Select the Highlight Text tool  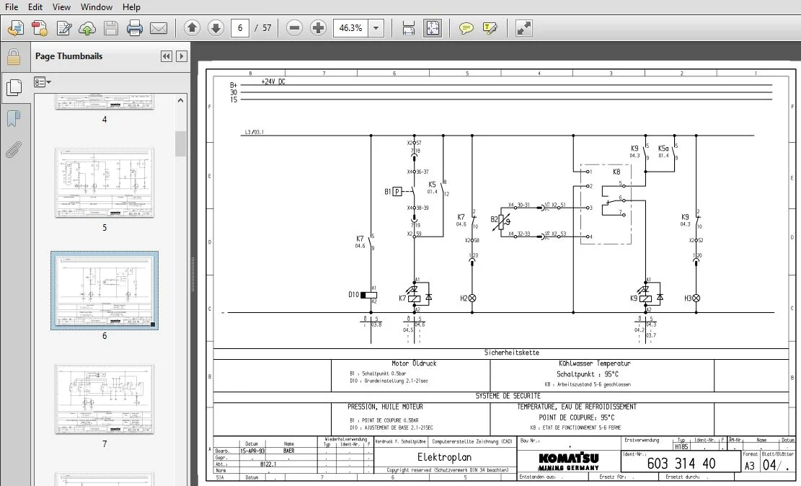click(x=490, y=28)
